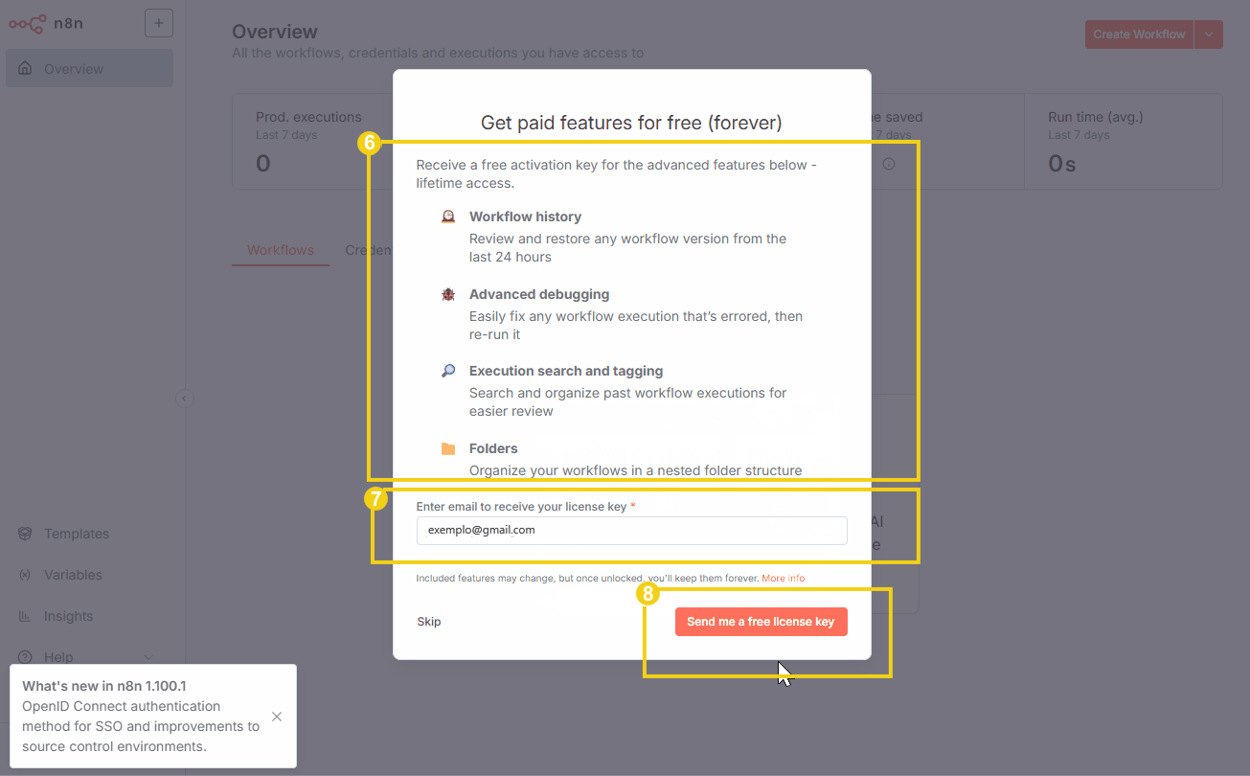Open the More info link
1250x776 pixels.
[784, 579]
